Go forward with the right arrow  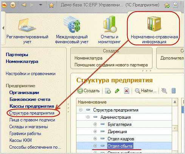[32, 5]
